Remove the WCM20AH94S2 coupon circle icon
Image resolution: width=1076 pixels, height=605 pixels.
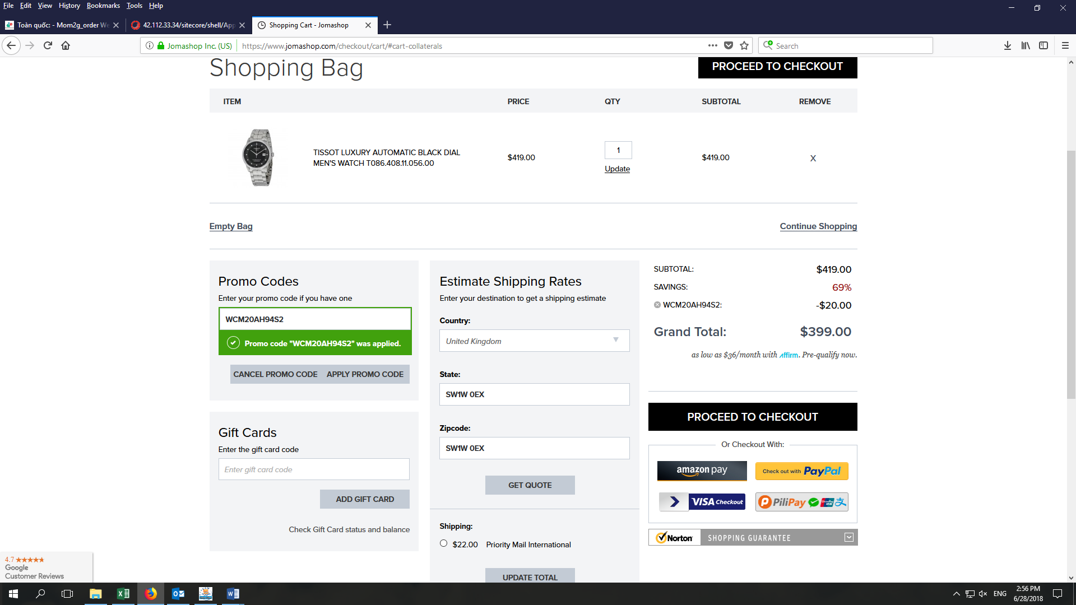pos(657,305)
